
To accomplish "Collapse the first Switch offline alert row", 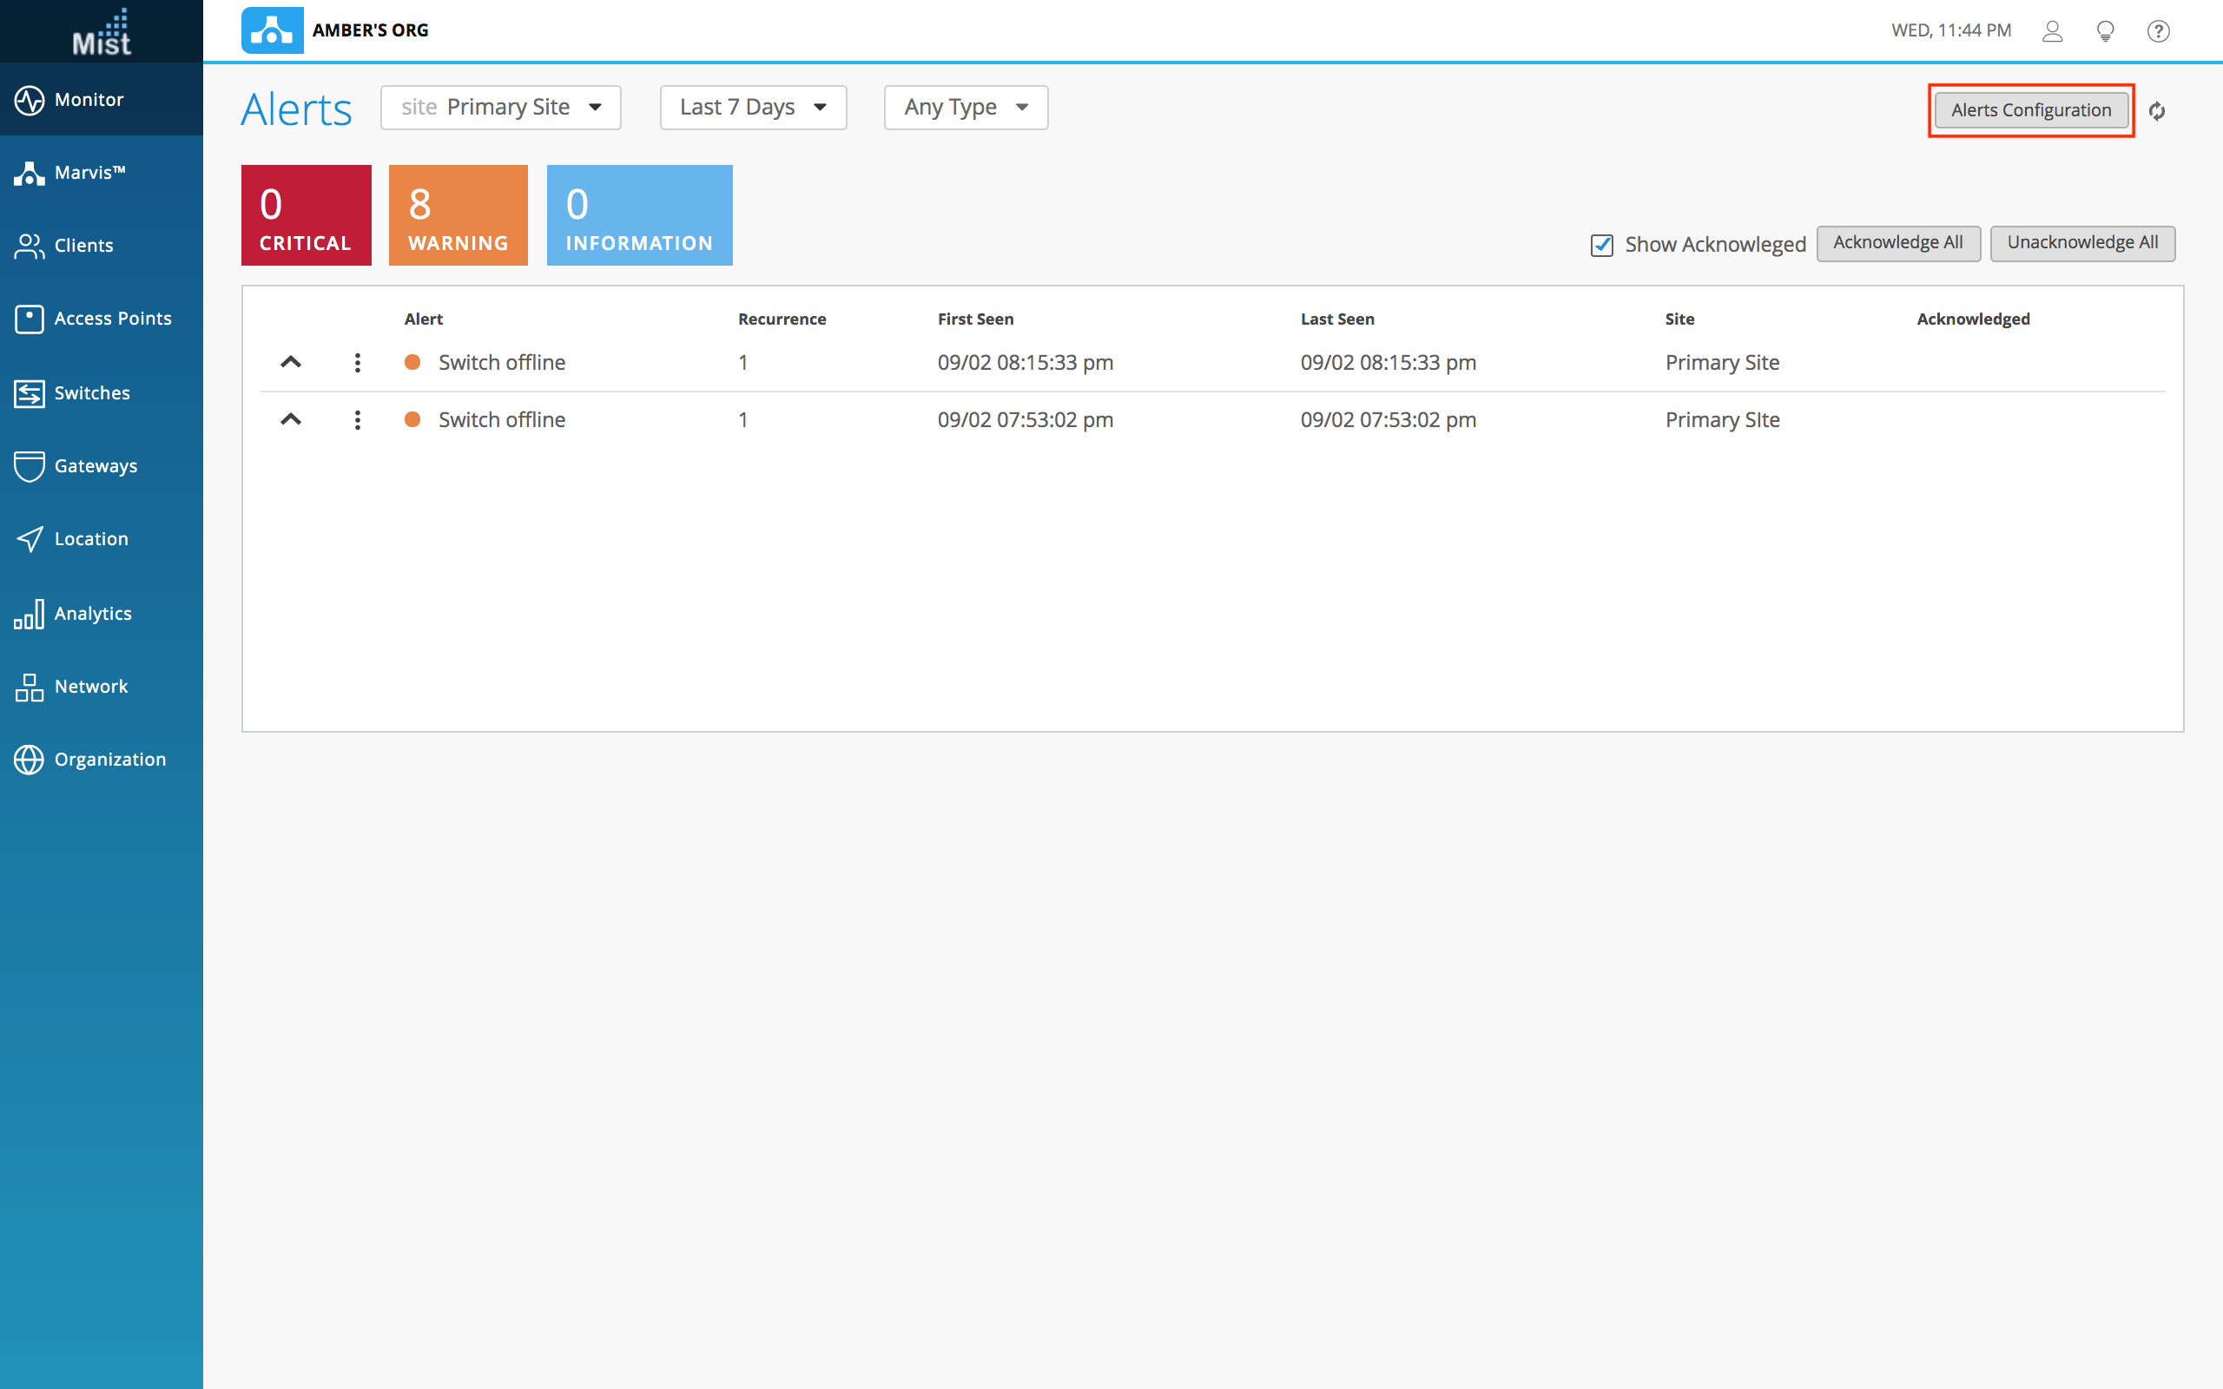I will click(x=290, y=362).
